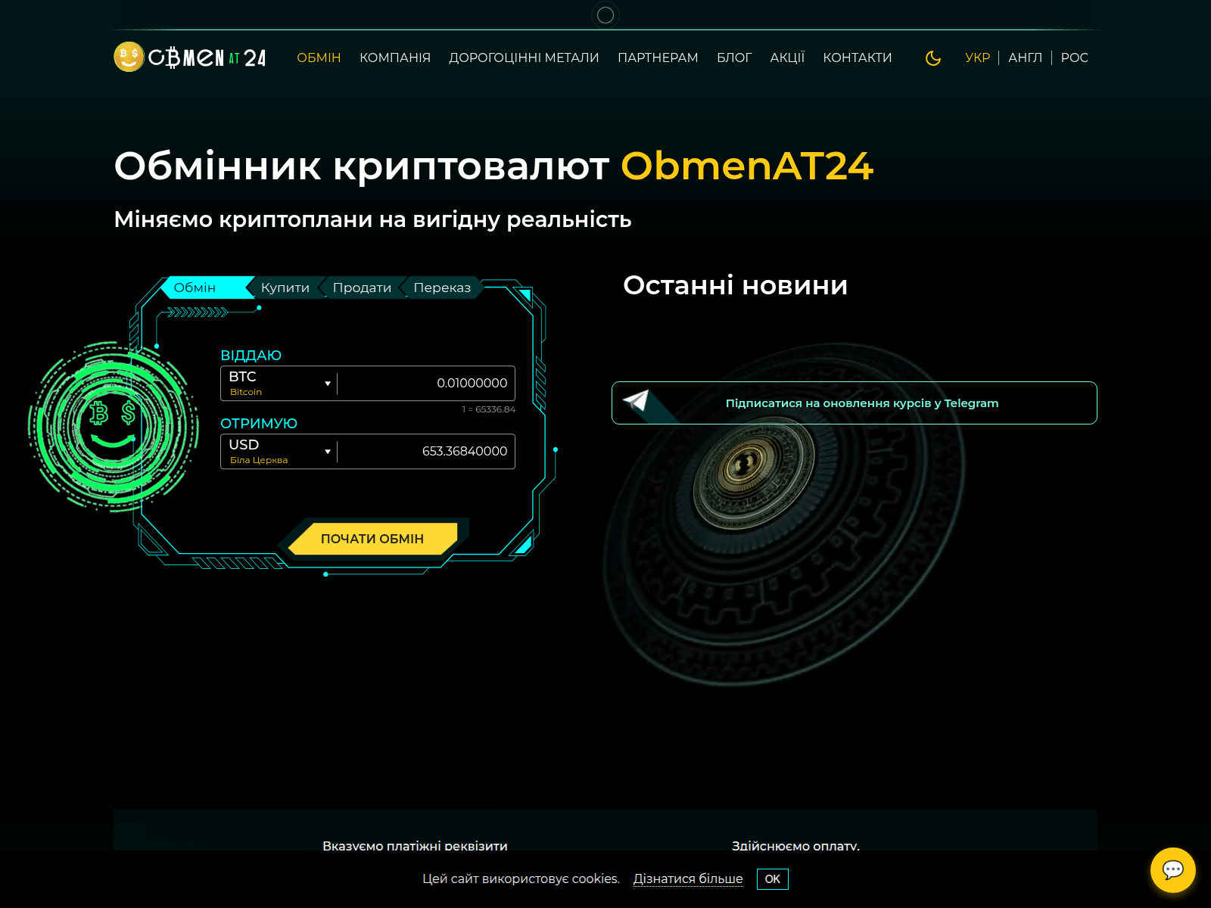Select the Обмін tab
Image resolution: width=1211 pixels, height=908 pixels.
click(x=204, y=288)
